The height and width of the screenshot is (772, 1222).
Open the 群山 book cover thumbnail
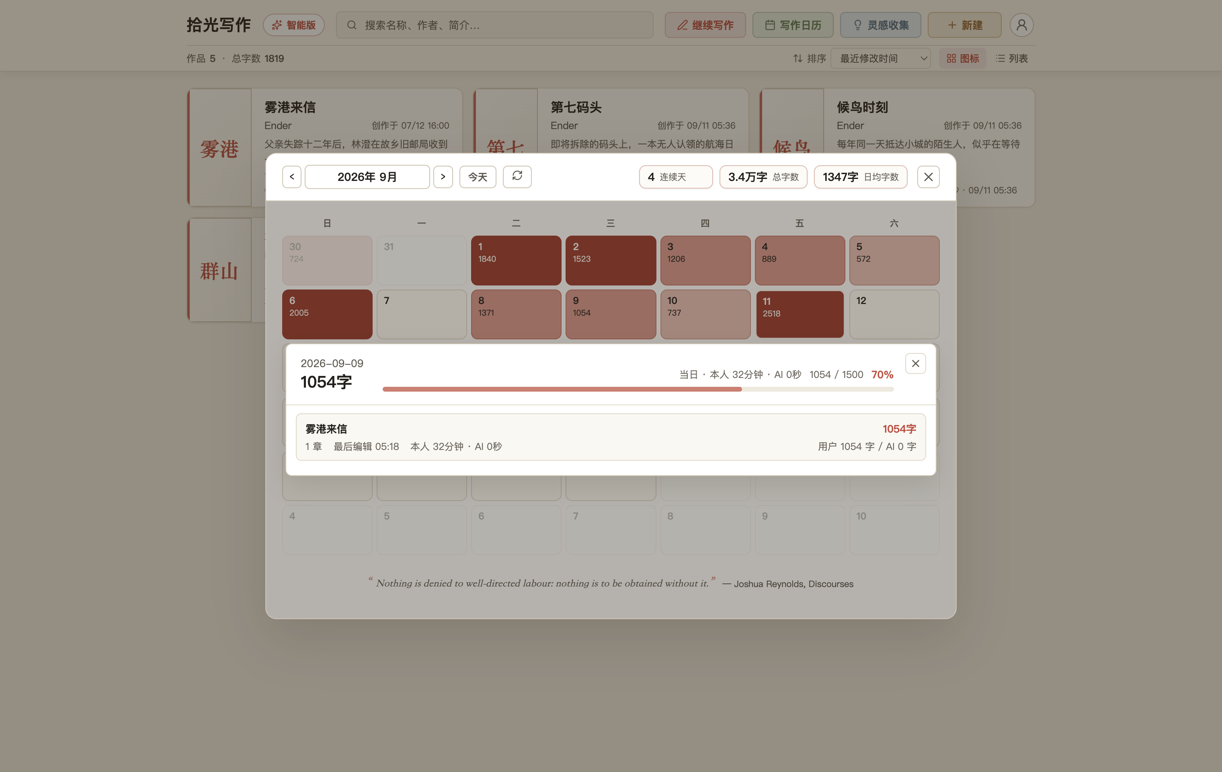pyautogui.click(x=219, y=270)
